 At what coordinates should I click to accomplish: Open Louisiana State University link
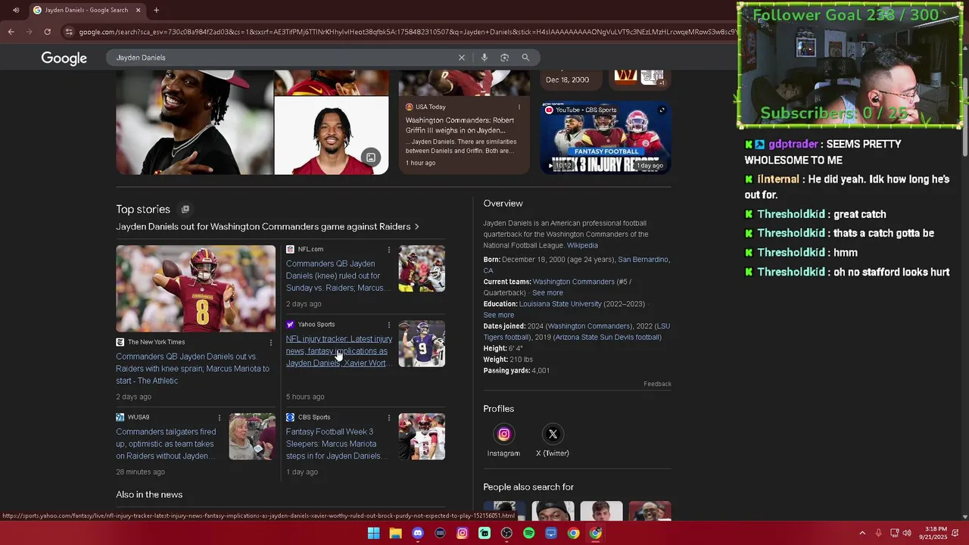click(560, 304)
